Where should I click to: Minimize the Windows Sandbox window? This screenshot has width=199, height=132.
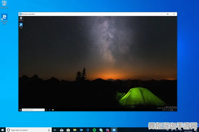(x=162, y=14)
